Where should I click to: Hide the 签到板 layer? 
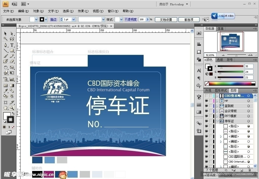[206, 106]
